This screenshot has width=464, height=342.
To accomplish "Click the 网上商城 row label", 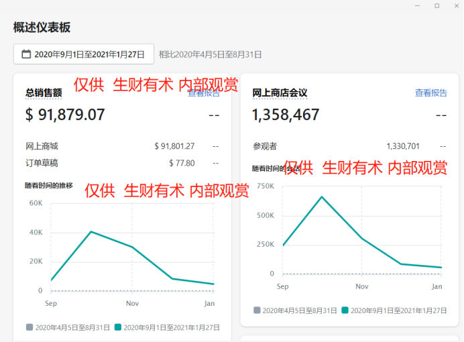I will point(42,146).
